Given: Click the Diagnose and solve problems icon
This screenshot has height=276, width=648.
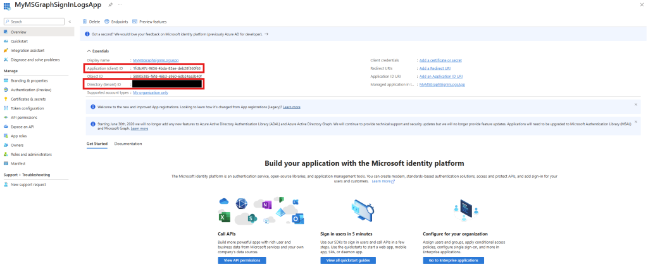Looking at the screenshot, I should pos(6,60).
